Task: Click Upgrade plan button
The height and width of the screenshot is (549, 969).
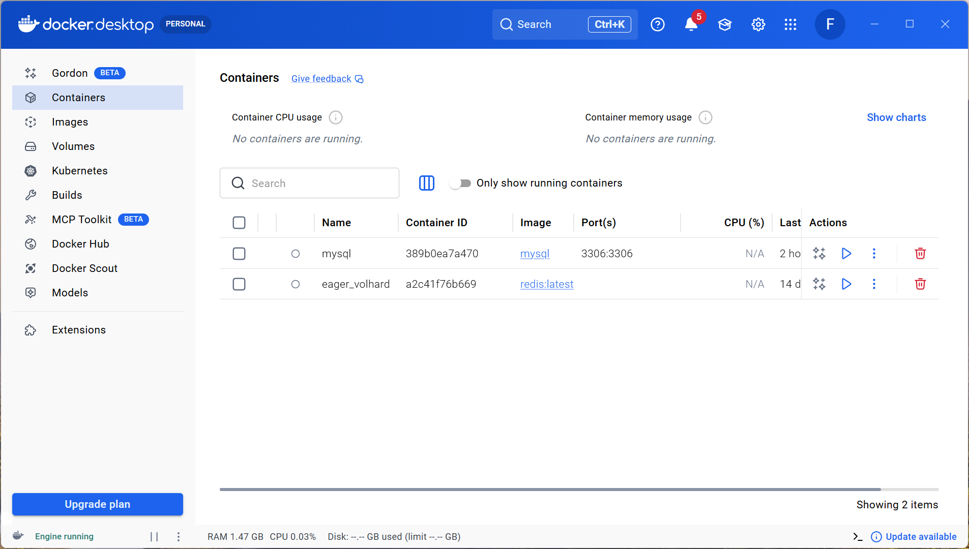Action: [x=97, y=504]
